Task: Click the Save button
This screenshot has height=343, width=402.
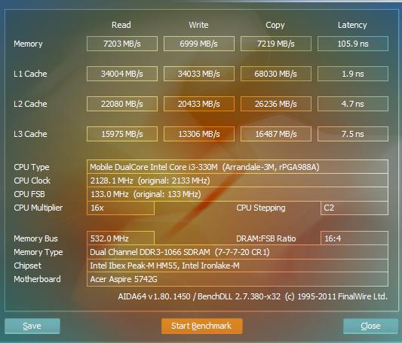Action: coord(32,326)
